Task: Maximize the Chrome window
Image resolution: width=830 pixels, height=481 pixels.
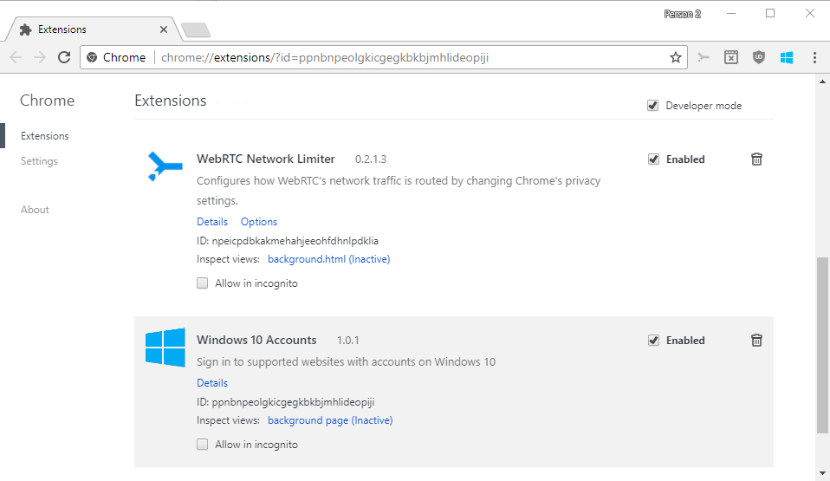Action: pyautogui.click(x=770, y=13)
